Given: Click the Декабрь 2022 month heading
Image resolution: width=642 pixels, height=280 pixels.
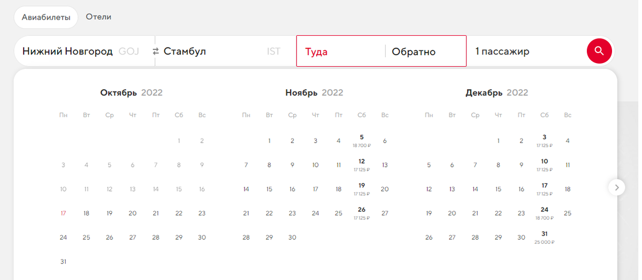Looking at the screenshot, I should (496, 93).
